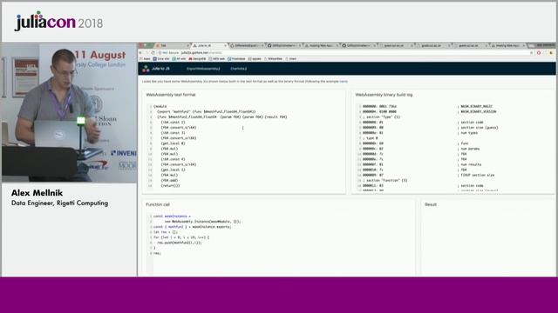Click the '(return)))' line

(x=170, y=185)
